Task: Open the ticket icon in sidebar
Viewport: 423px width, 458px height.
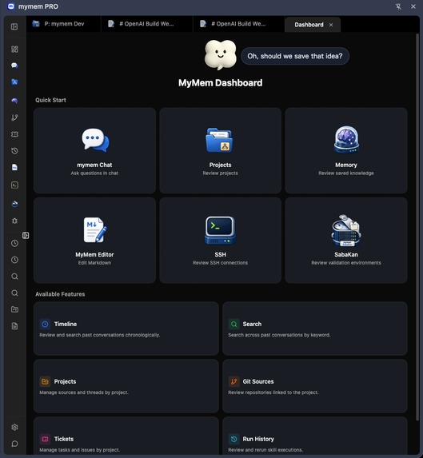Action: coord(14,134)
